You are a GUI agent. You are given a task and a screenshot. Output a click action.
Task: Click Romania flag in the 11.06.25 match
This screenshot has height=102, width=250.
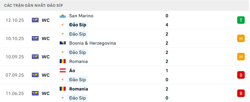tap(62, 89)
